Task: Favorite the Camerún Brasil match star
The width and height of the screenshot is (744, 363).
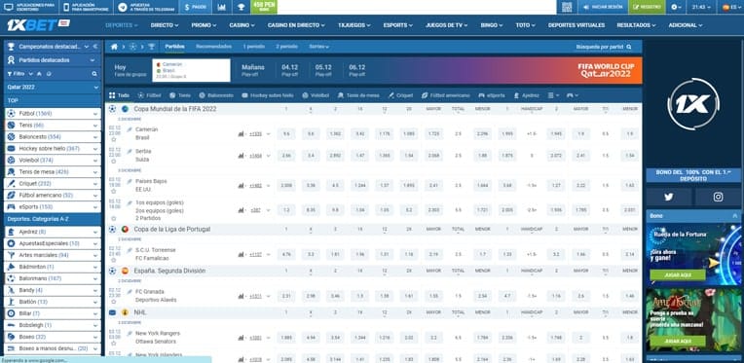Action: point(113,140)
